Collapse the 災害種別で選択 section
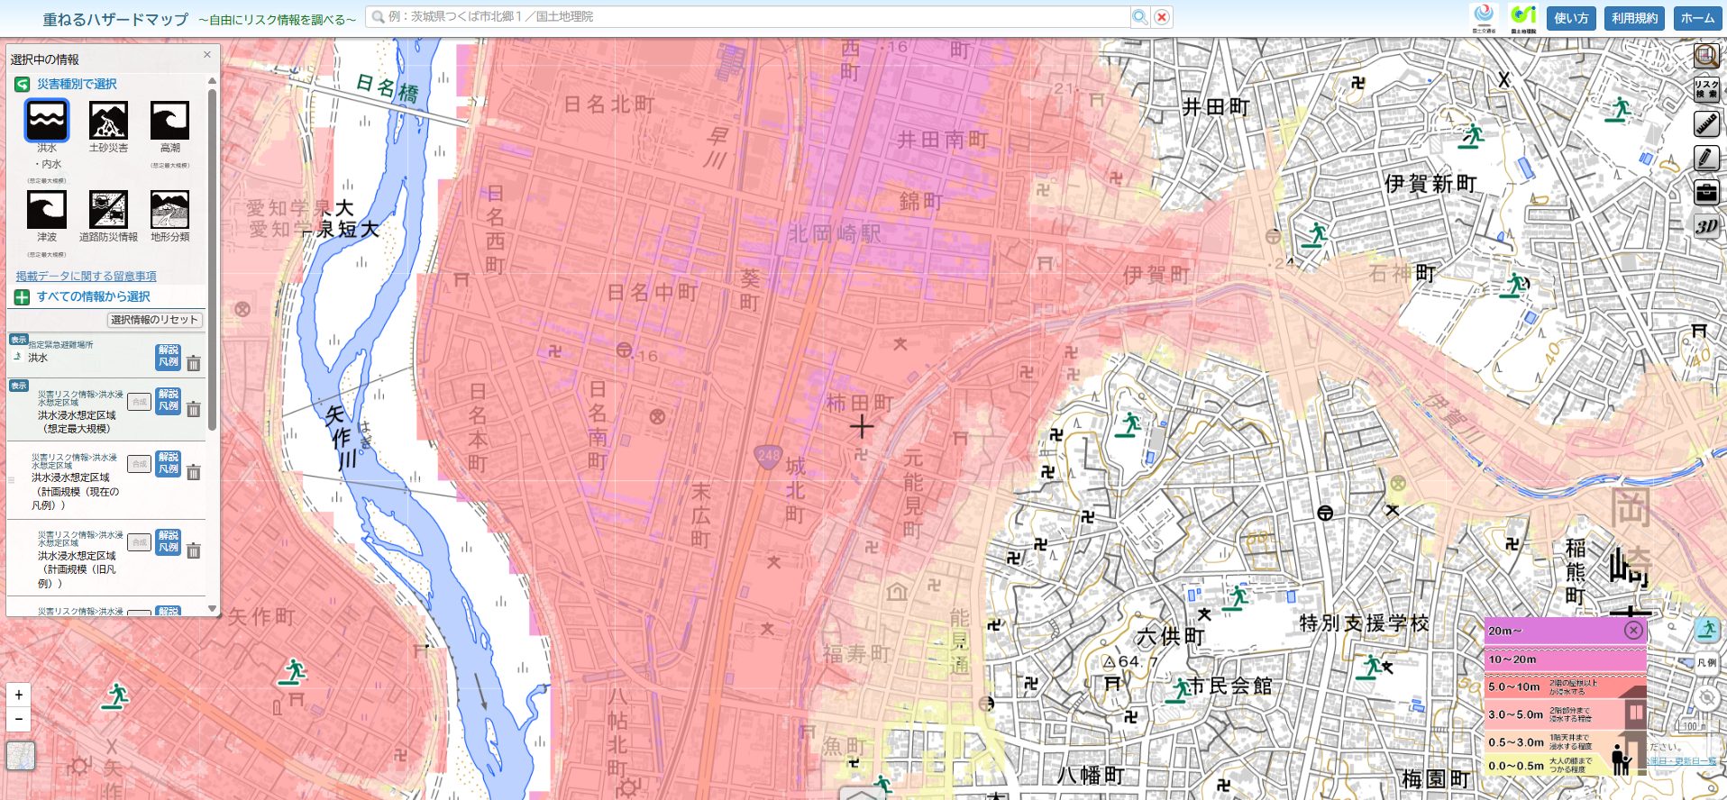This screenshot has height=800, width=1727. click(x=23, y=85)
